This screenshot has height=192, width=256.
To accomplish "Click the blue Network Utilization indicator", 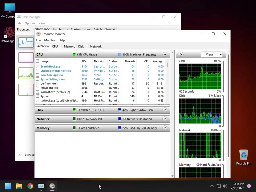I will [x=120, y=119].
